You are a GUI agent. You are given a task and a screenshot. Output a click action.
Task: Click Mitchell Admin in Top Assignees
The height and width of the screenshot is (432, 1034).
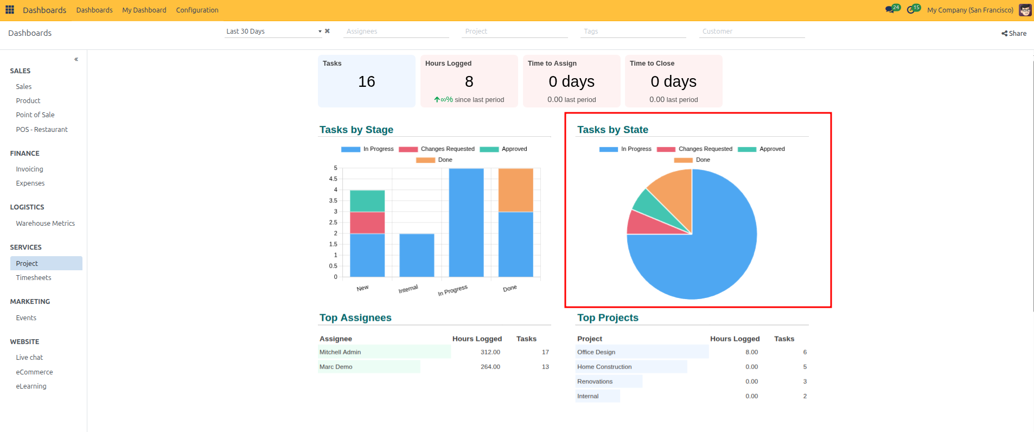tap(340, 352)
